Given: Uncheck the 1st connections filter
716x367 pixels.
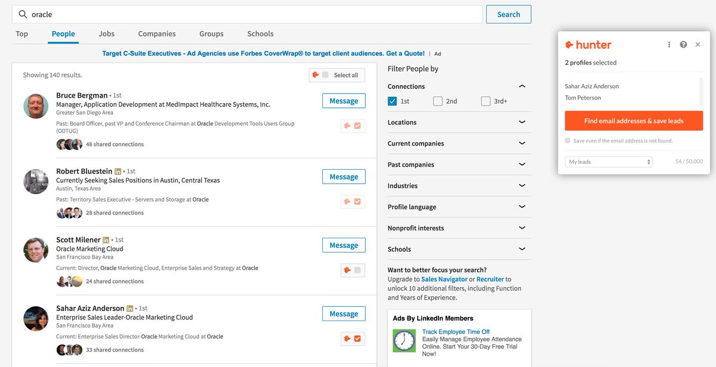Looking at the screenshot, I should click(392, 101).
